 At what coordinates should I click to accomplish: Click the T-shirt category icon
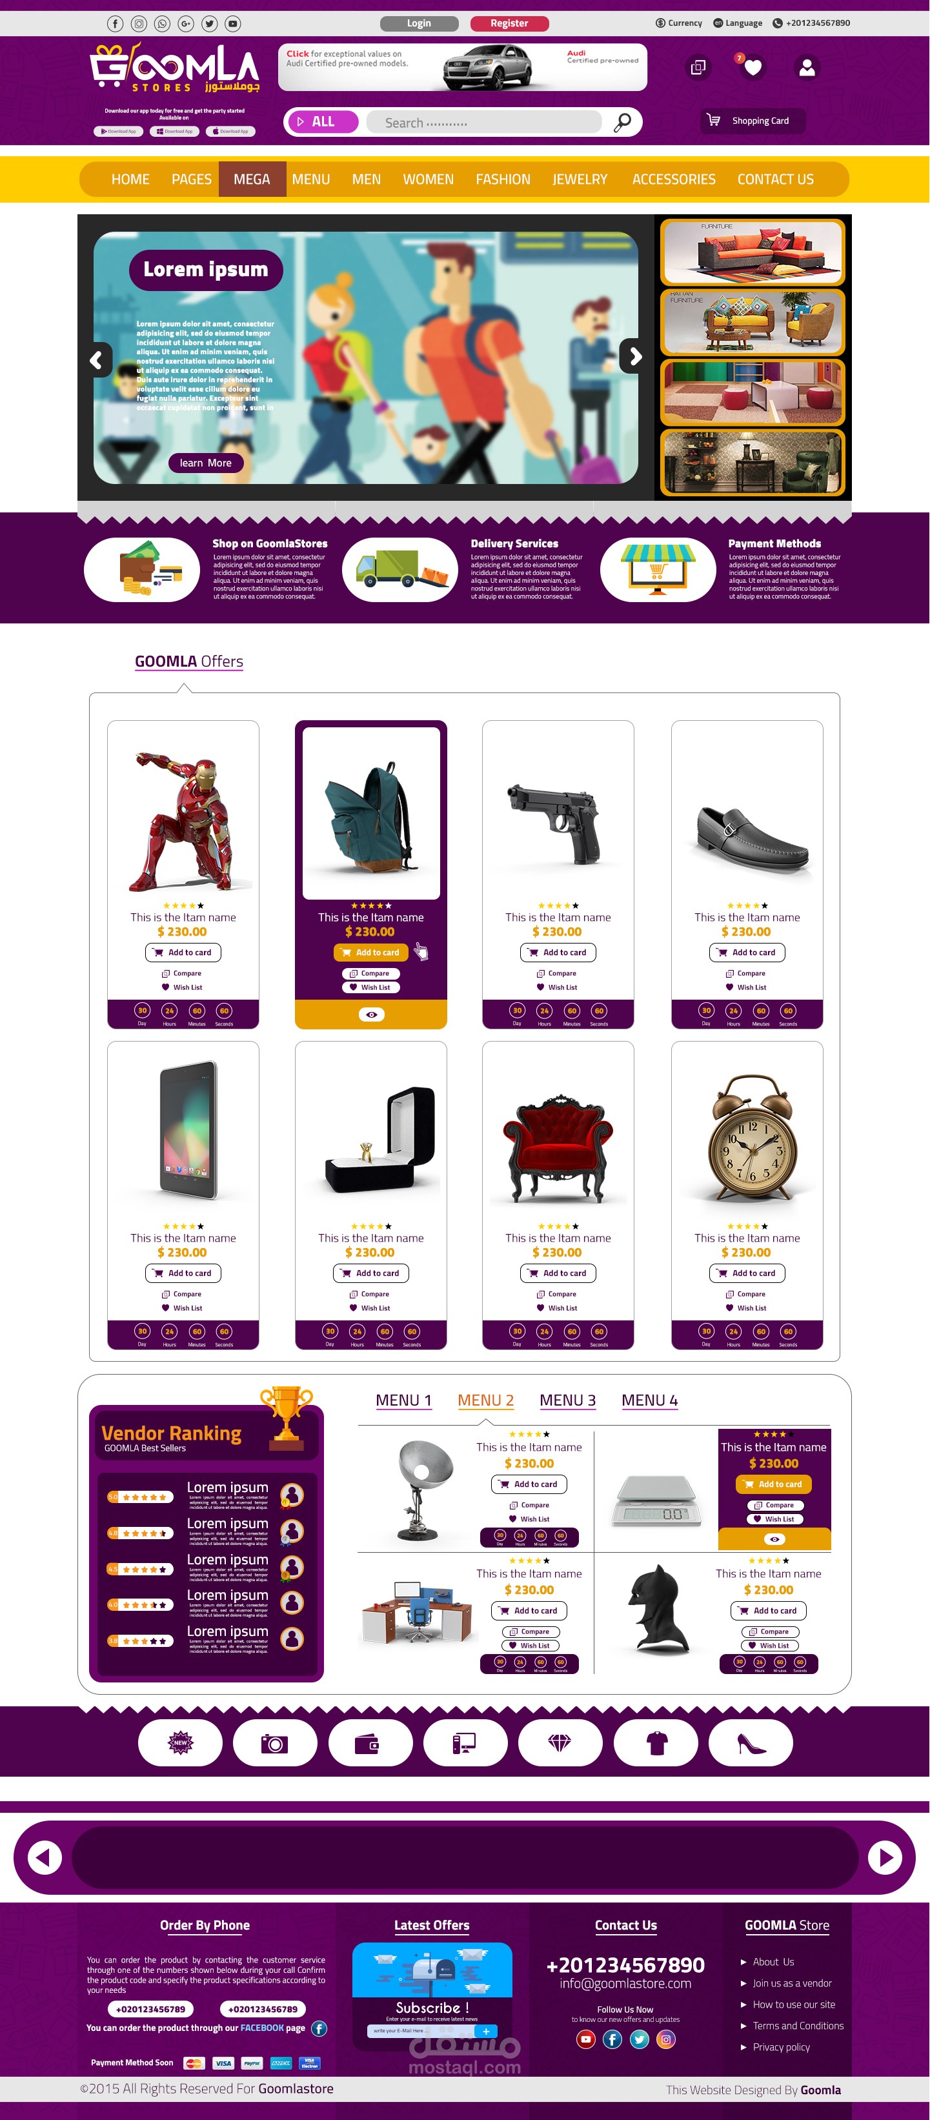tap(656, 1742)
